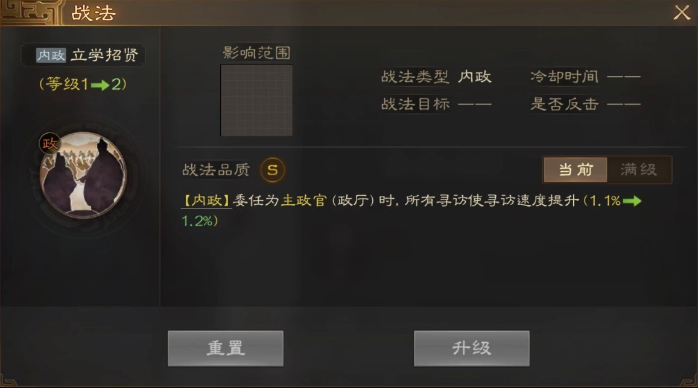
Task: Switch to the 满级 view
Action: 639,169
